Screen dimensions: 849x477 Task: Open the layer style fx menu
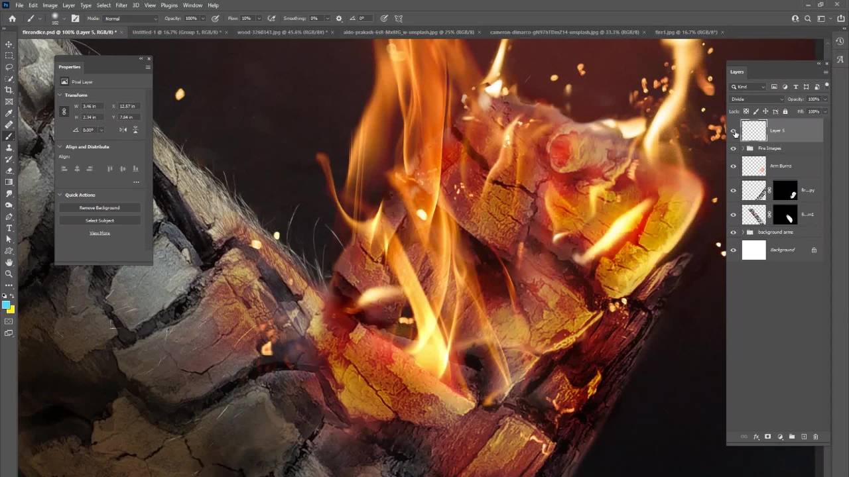click(756, 437)
